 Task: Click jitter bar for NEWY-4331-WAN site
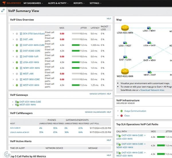click(x=76, y=68)
